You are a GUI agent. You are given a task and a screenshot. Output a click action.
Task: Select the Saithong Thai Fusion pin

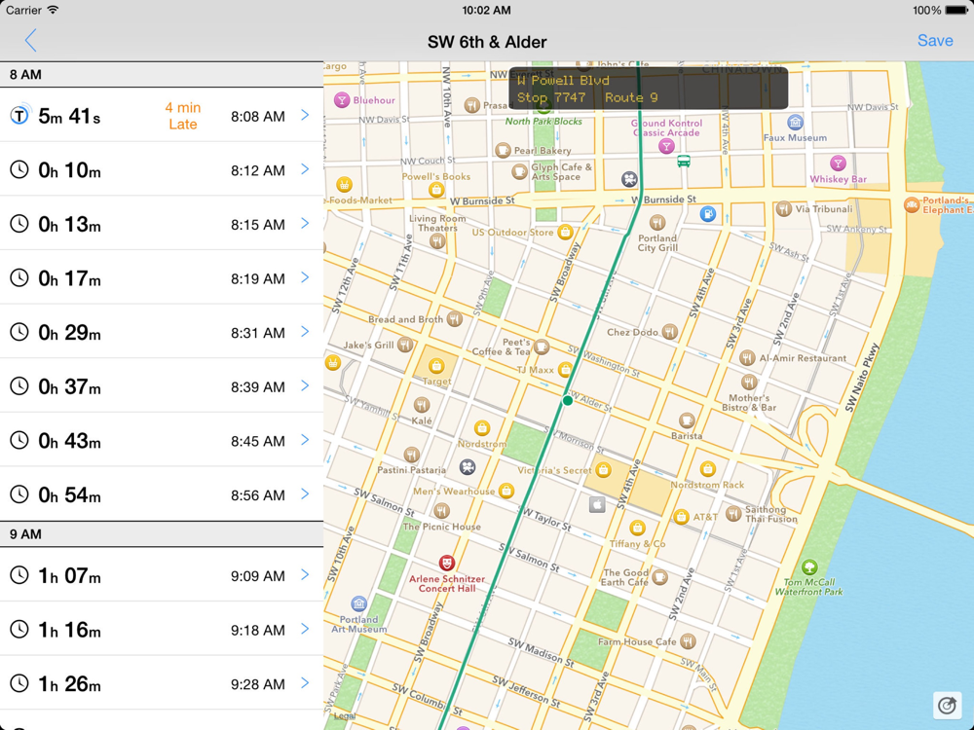(733, 513)
